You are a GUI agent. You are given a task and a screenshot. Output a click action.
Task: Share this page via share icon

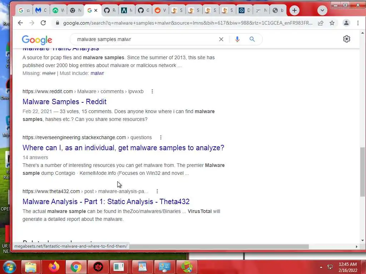(321, 23)
